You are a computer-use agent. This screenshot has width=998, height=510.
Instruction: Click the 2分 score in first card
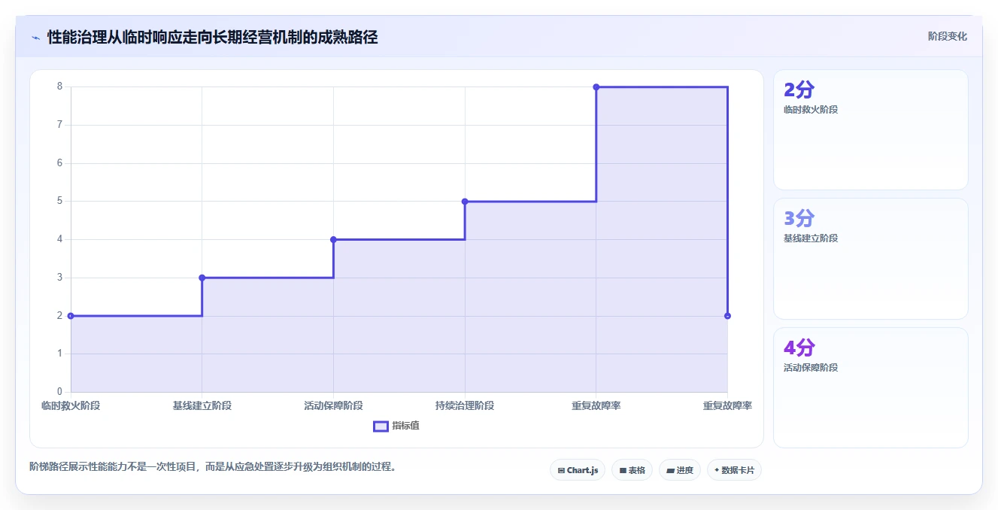click(x=799, y=90)
